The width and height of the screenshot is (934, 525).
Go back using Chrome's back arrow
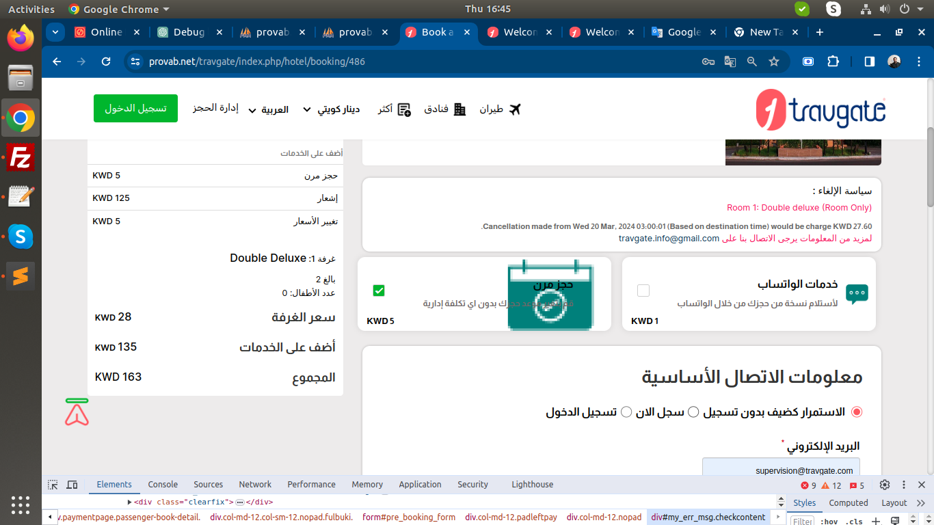[57, 62]
